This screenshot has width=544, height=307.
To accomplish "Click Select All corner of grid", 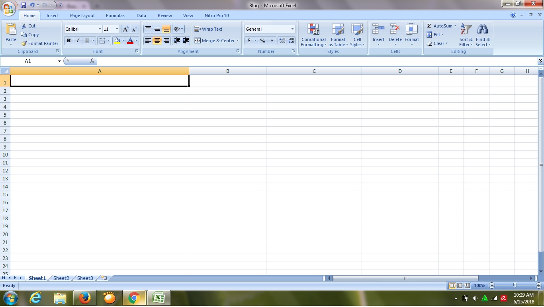I will (5, 71).
